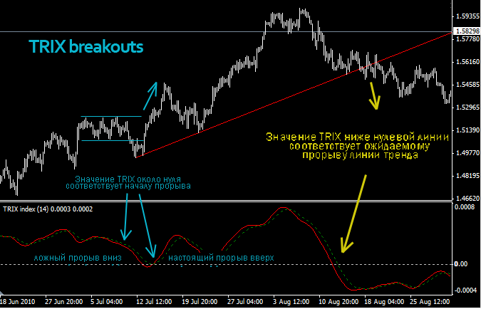
Task: Click the 1.54585 price level label
Action: coord(467,85)
